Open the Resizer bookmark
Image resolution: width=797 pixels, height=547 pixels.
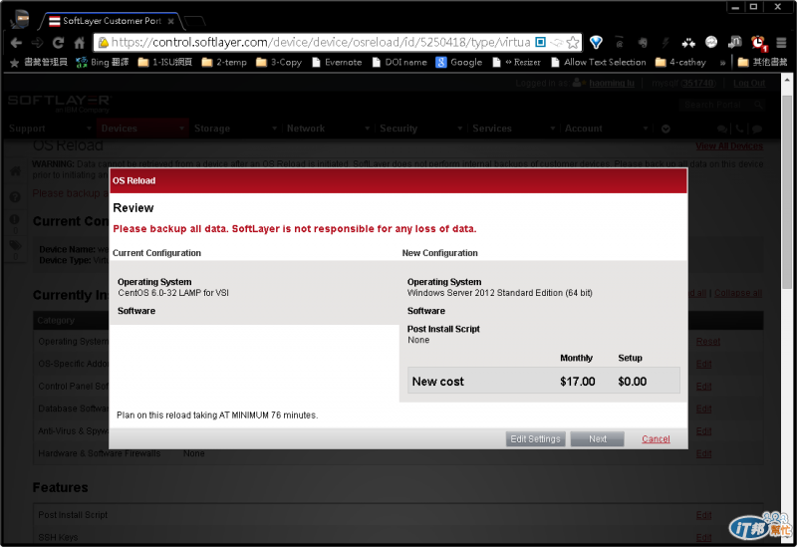516,62
